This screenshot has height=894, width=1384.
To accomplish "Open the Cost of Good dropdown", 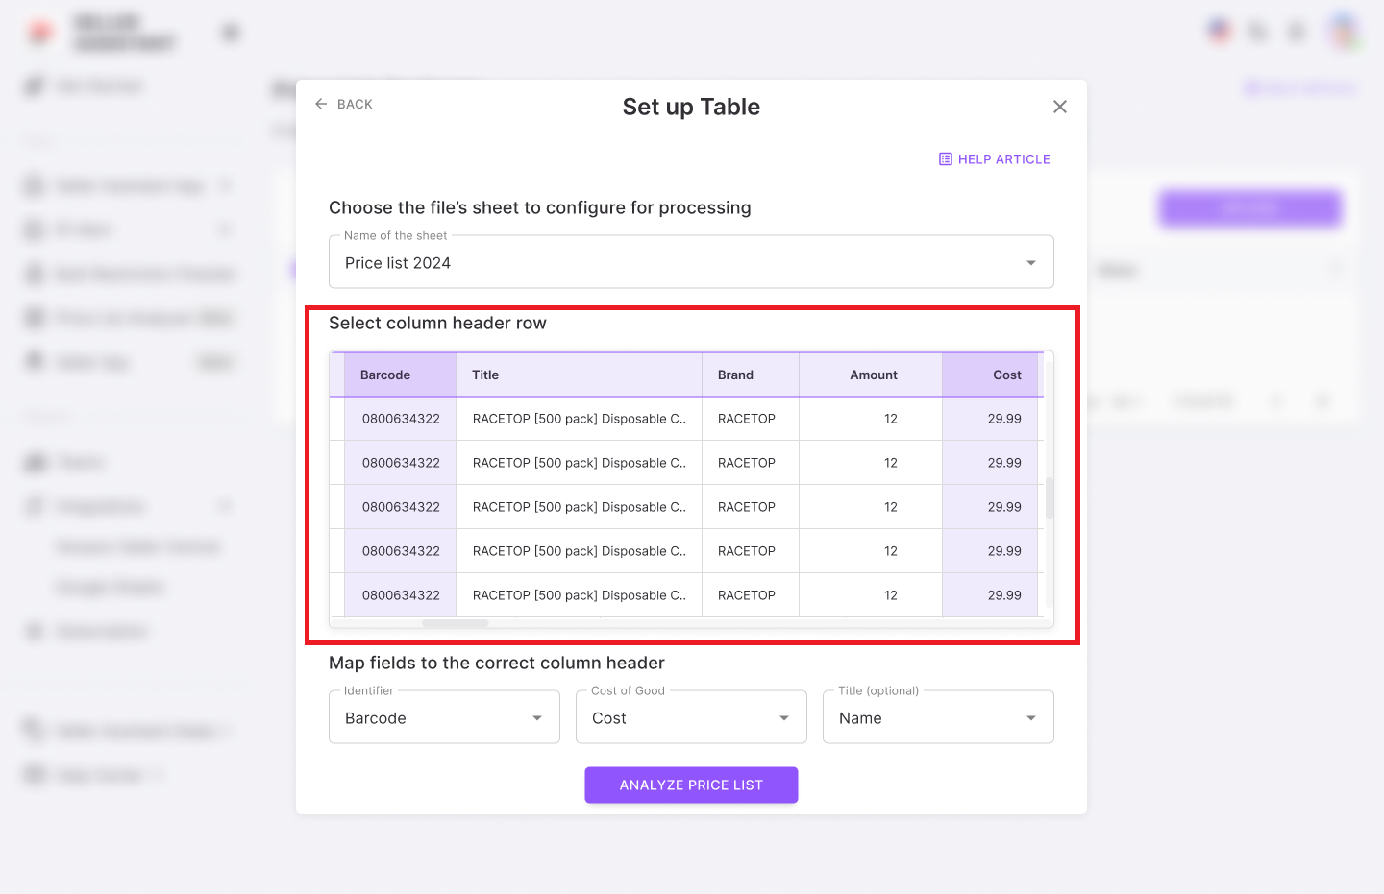I will tap(784, 716).
